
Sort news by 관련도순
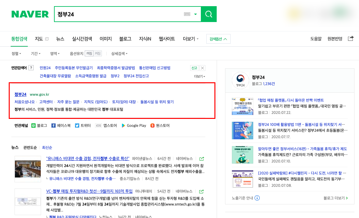click(x=30, y=148)
